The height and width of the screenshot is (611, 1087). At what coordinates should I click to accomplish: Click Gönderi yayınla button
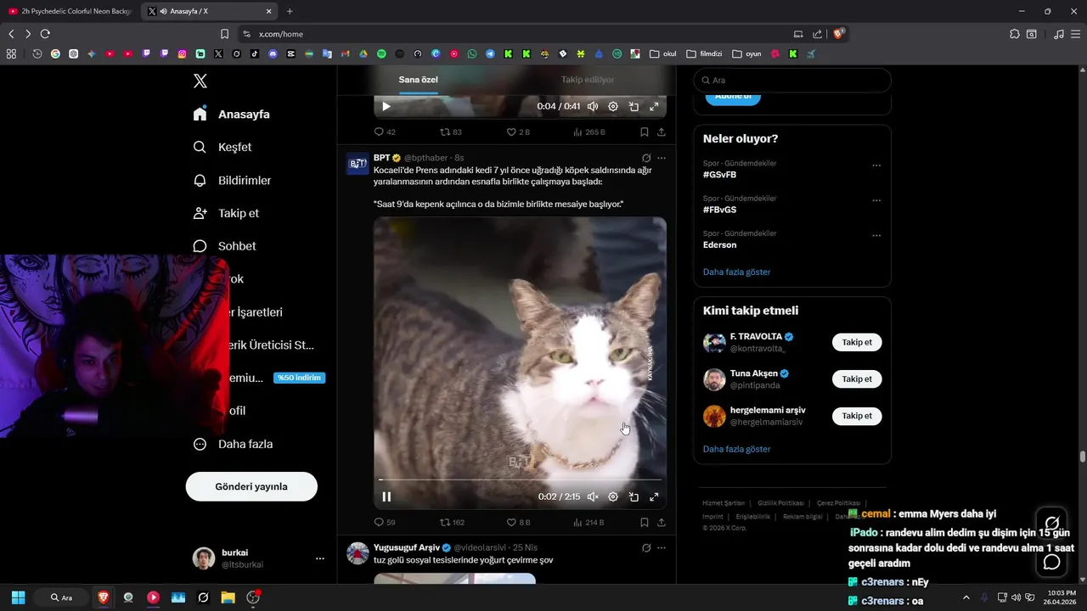tap(251, 486)
